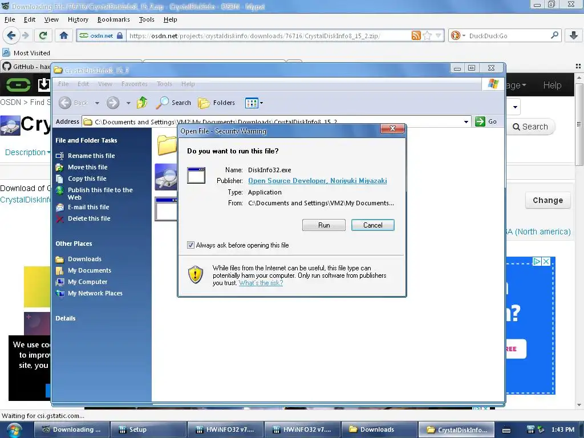Click the Search button on OSDN page
Screen dimensions: 584x438
tap(530, 127)
